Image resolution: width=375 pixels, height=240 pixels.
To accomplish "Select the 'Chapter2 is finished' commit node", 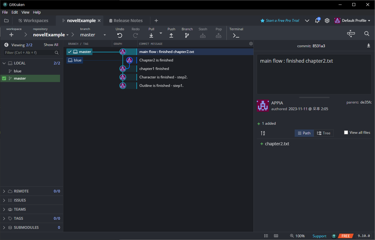I will coord(129,60).
